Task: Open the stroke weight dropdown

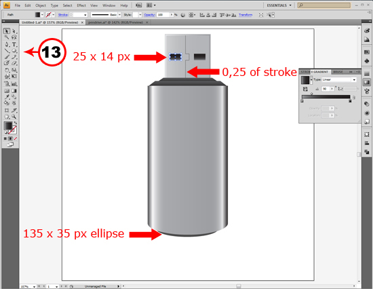Action: (85, 15)
